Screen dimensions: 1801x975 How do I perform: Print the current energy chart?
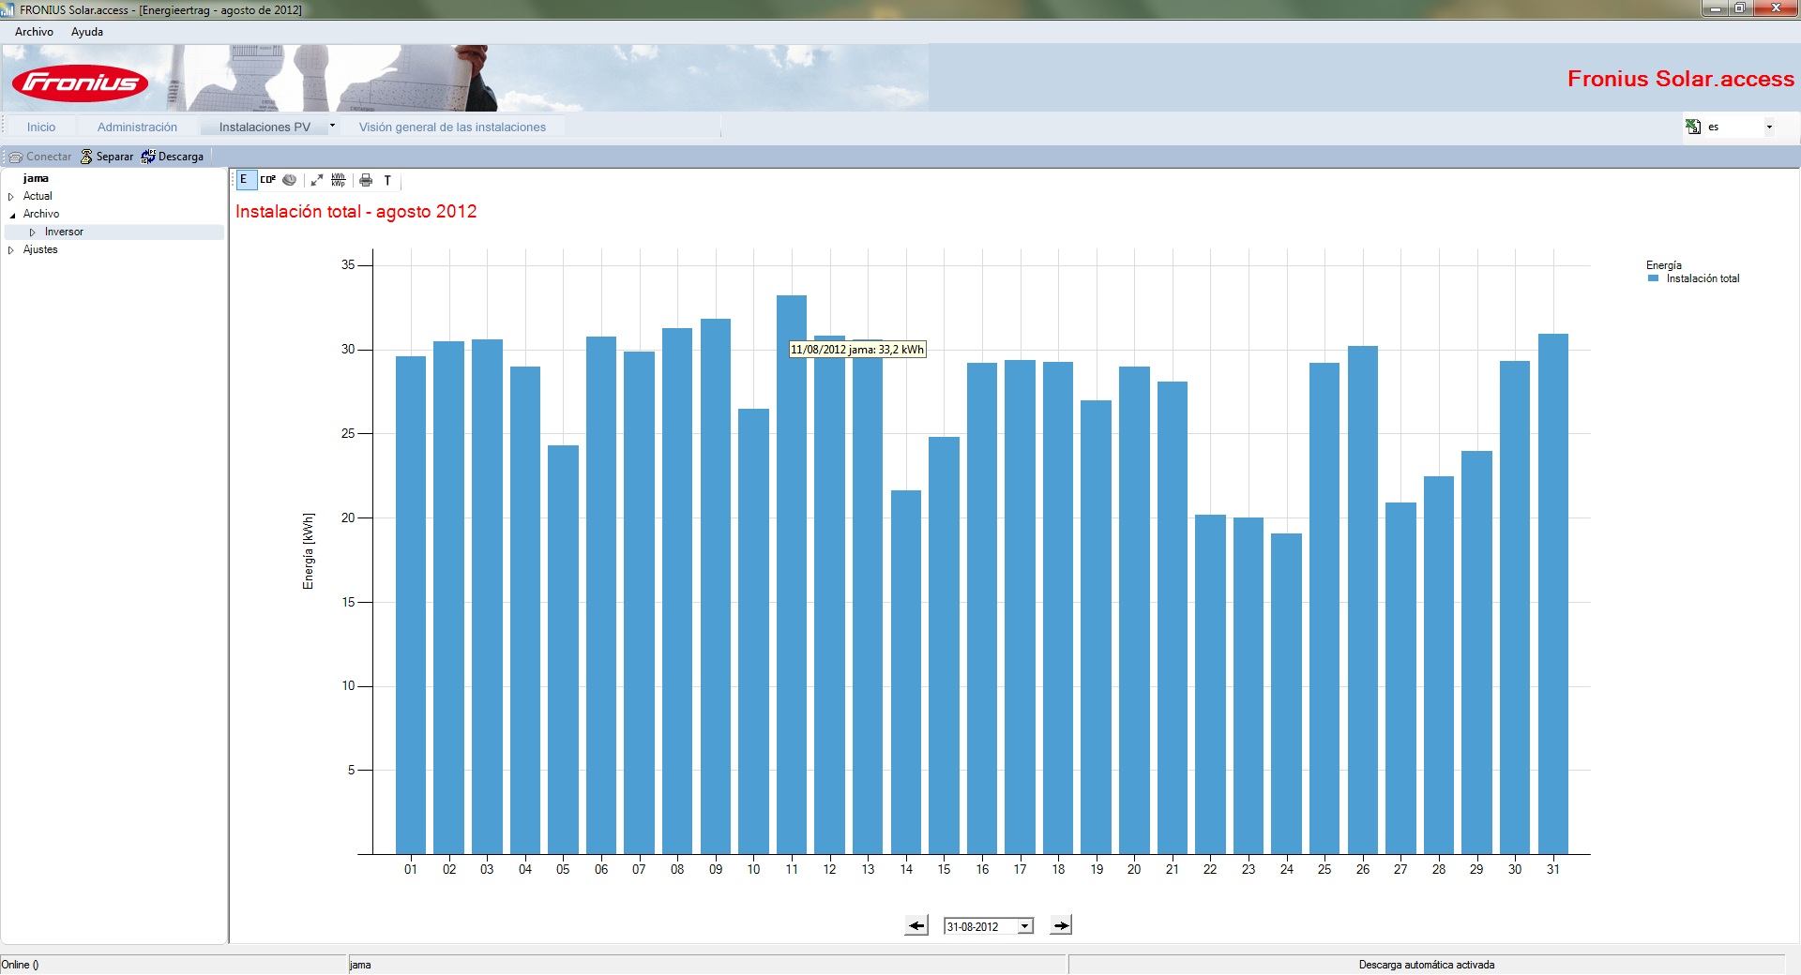(x=366, y=180)
